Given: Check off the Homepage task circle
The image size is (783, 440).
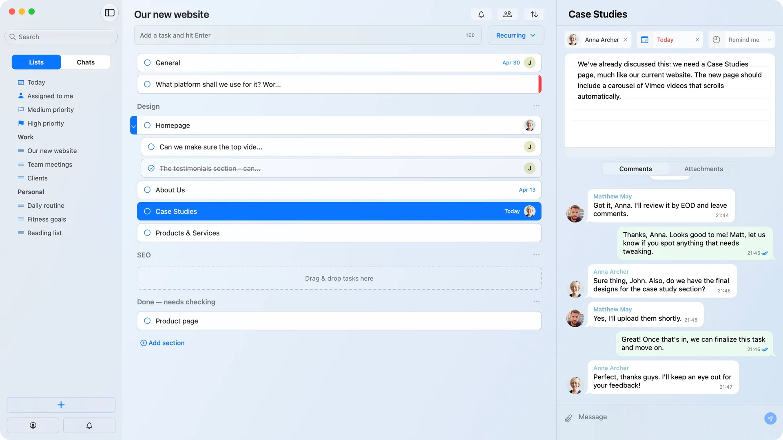Looking at the screenshot, I should [147, 125].
